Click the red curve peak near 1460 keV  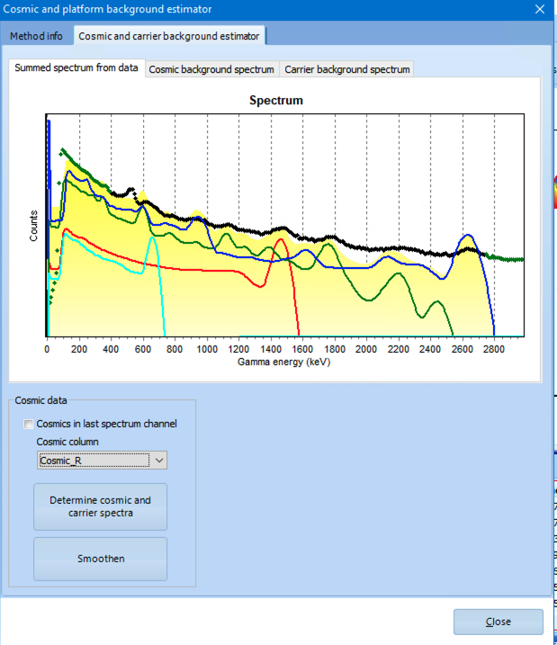(281, 240)
